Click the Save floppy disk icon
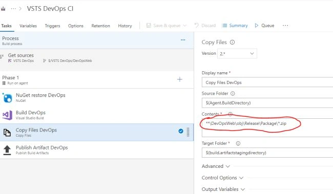This screenshot has height=194, width=333. pos(149,26)
